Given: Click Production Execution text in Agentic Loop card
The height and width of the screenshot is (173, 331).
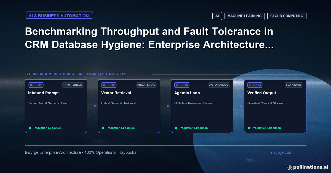Looking at the screenshot, I should click(x=193, y=128).
